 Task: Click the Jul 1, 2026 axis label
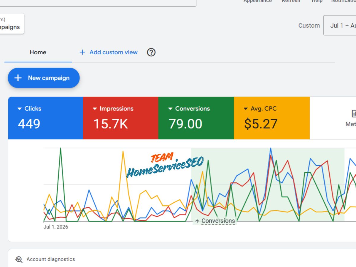point(56,227)
